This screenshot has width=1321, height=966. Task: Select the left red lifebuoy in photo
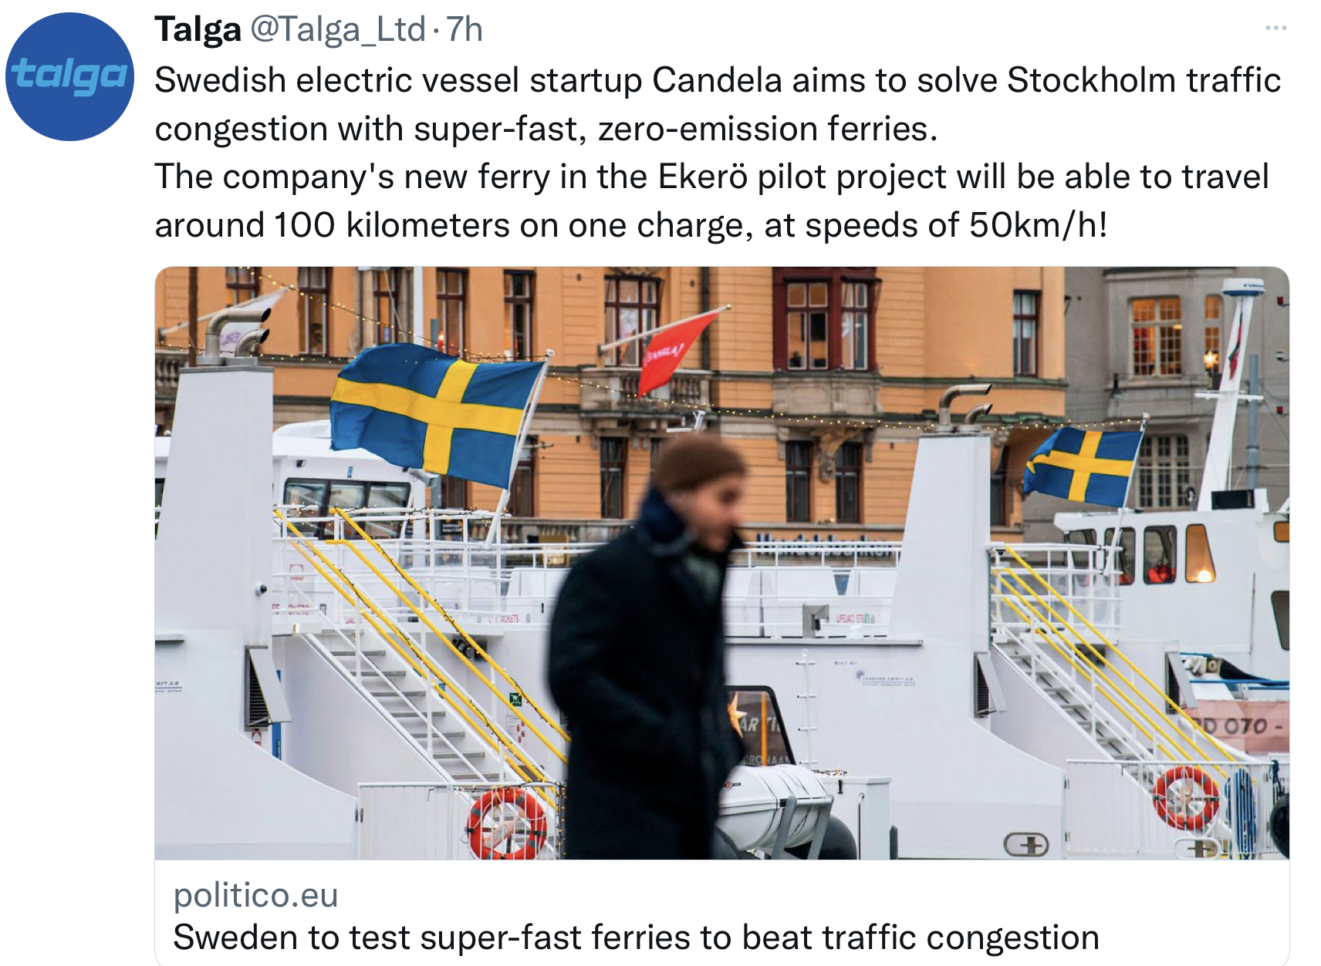pos(506,823)
